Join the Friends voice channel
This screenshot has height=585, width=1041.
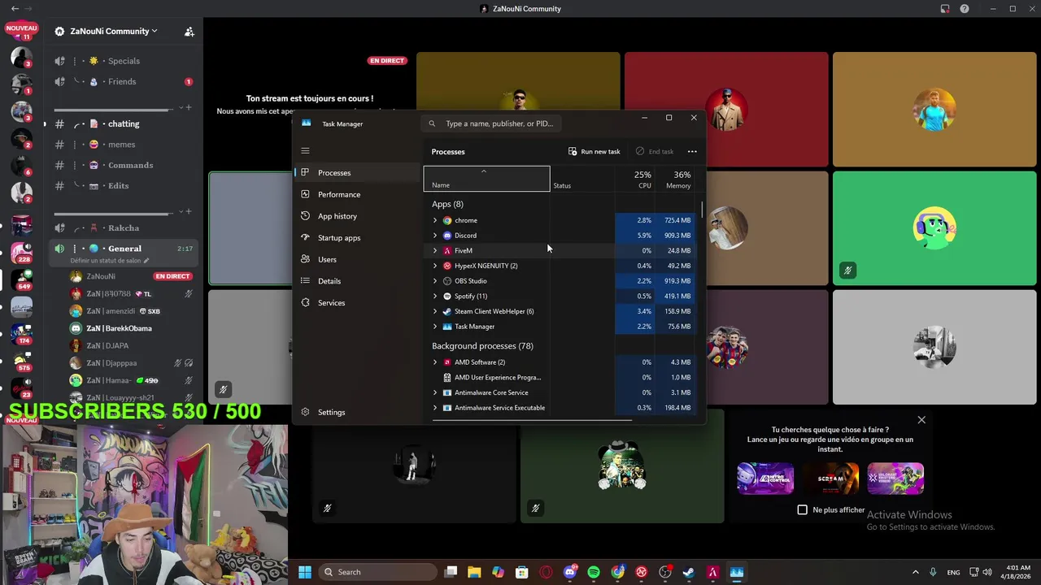point(124,81)
